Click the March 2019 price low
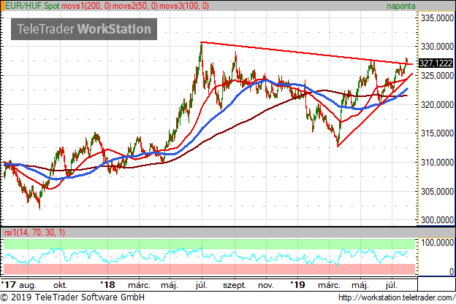456x304 pixels. pyautogui.click(x=338, y=145)
